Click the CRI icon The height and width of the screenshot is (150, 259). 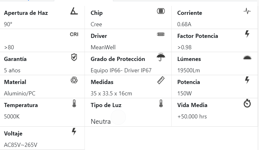coord(74,34)
